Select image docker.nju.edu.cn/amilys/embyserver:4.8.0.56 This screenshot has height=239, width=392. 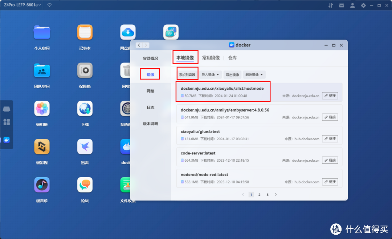click(x=259, y=114)
